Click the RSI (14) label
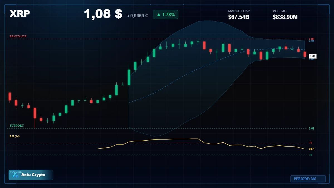Screen dimensions: 334x188 click(x=14, y=136)
